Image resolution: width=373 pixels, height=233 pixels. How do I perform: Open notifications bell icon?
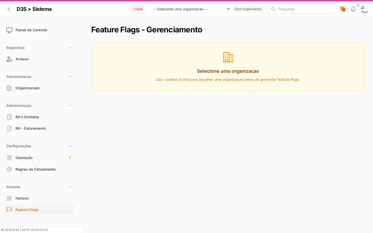pos(353,9)
